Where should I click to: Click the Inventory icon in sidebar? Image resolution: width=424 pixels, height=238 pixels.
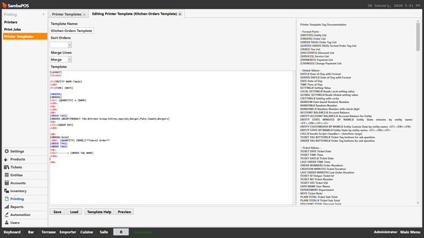click(7, 191)
